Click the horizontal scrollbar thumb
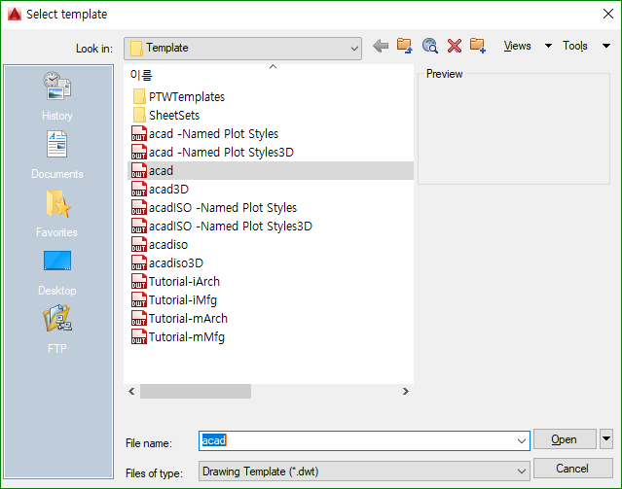This screenshot has height=489, width=622. click(x=196, y=392)
